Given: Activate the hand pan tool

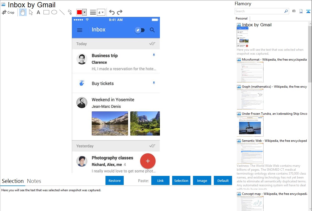Looking at the screenshot, I should click(x=23, y=12).
